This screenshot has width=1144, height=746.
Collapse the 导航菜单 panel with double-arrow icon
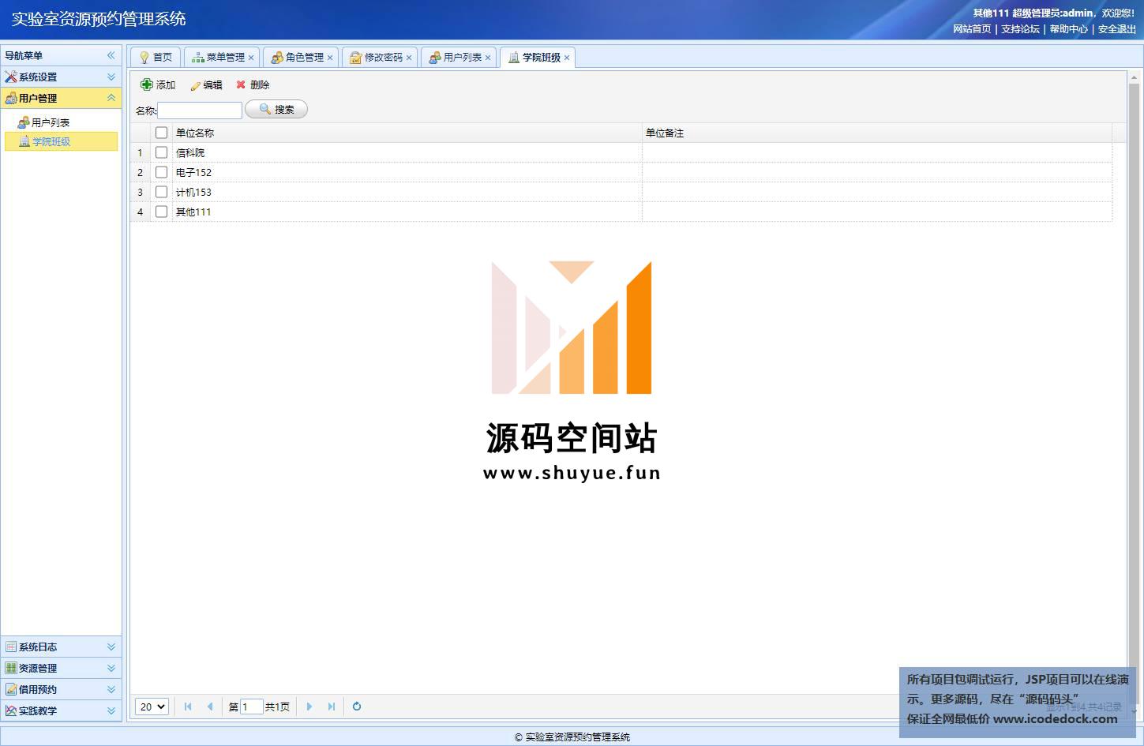[x=111, y=55]
